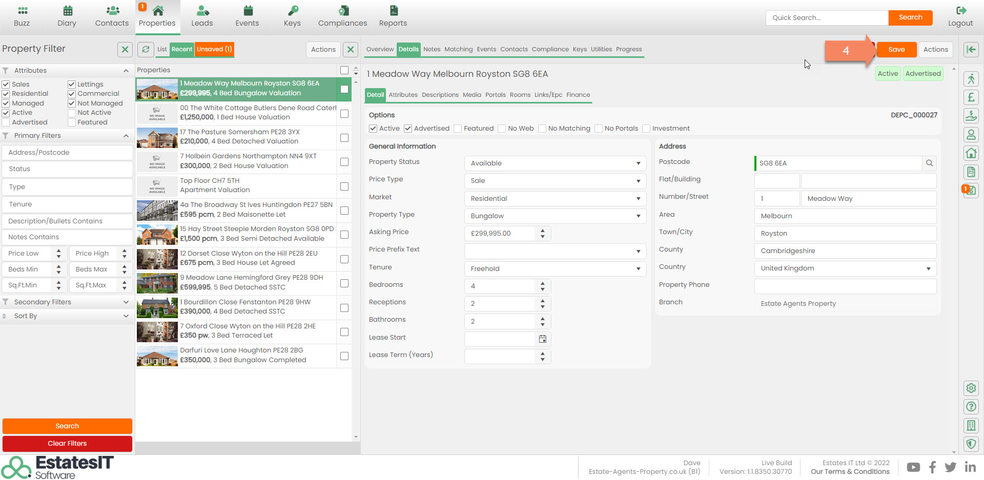Open the Keys section in top navigation
Screen dimensions: 984x480
point(292,17)
